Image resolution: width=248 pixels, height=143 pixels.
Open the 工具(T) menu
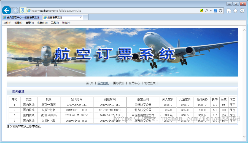(55, 23)
